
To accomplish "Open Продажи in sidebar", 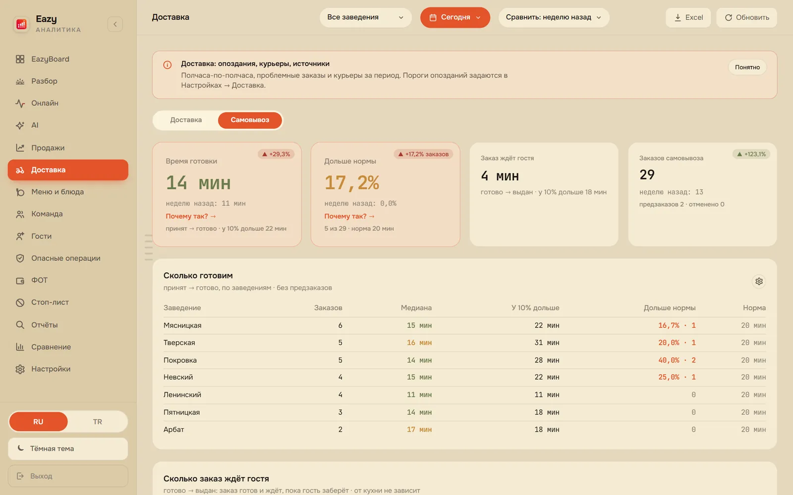I will click(x=68, y=148).
